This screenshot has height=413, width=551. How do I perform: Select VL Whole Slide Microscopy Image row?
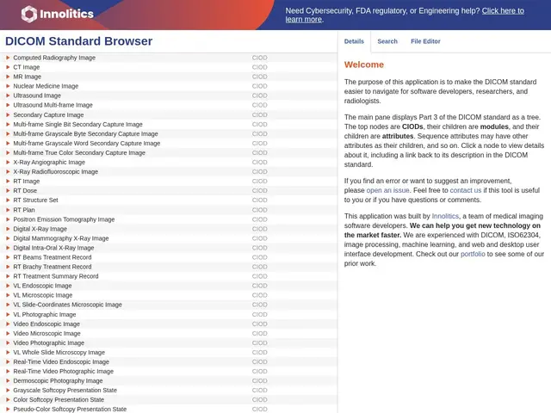(x=169, y=353)
